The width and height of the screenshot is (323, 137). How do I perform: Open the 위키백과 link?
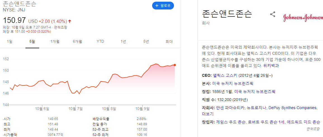pos(271,66)
